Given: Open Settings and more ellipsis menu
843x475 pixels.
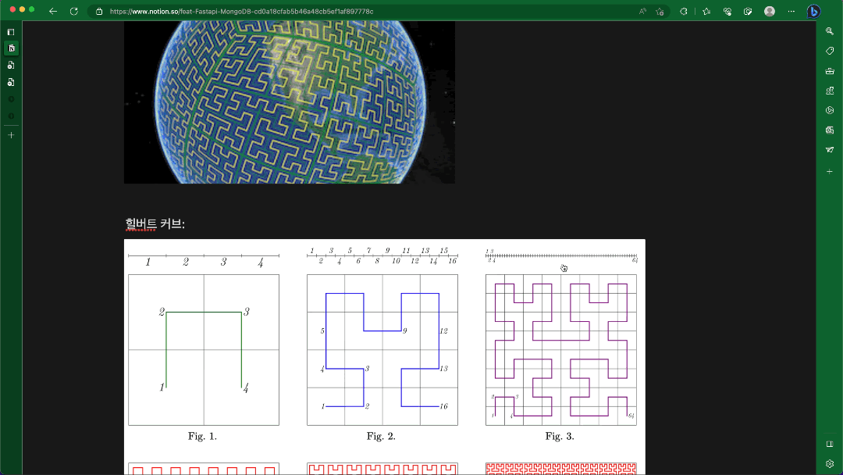Looking at the screenshot, I should pyautogui.click(x=791, y=11).
